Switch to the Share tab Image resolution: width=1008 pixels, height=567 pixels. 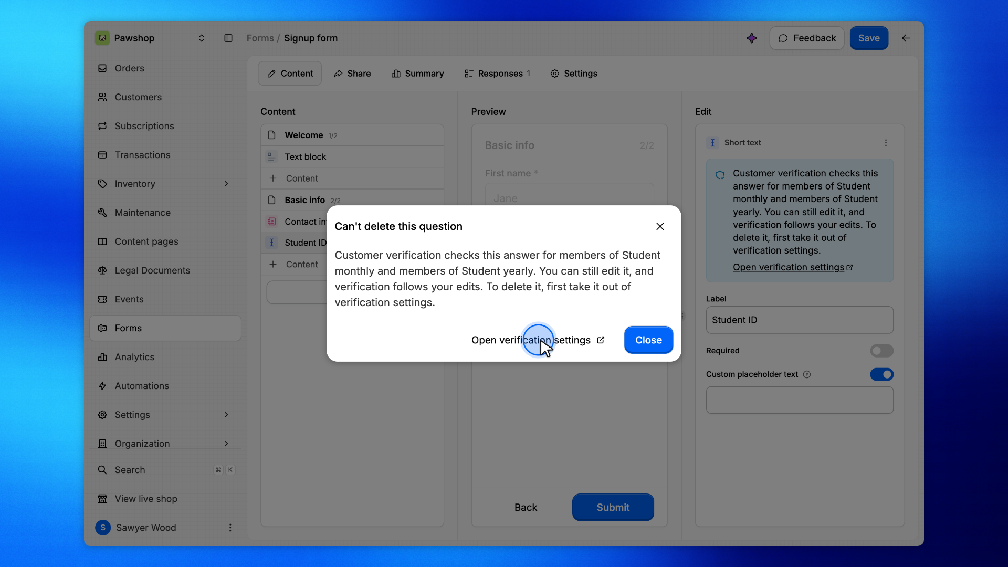[x=352, y=73]
